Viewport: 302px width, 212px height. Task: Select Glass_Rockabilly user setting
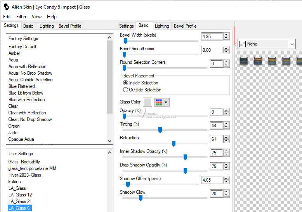24,162
